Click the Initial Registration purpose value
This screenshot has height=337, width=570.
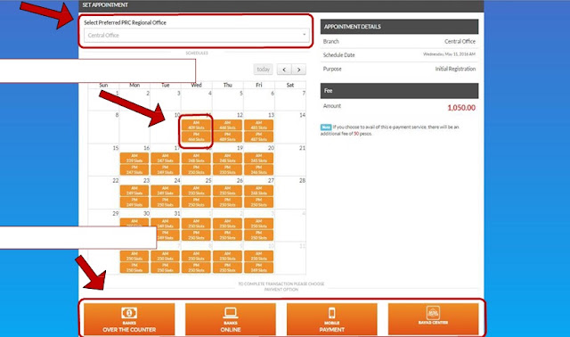pyautogui.click(x=455, y=69)
